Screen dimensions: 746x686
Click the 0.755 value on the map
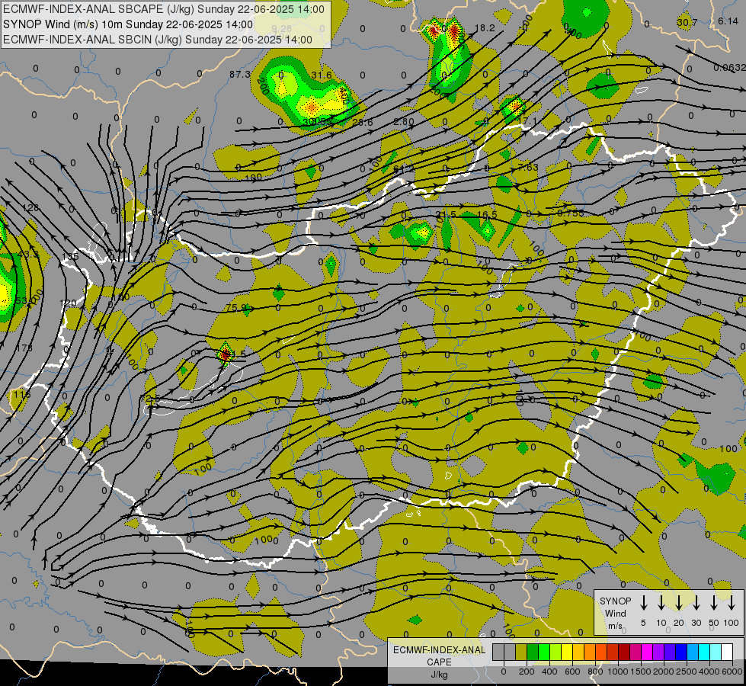tap(571, 213)
